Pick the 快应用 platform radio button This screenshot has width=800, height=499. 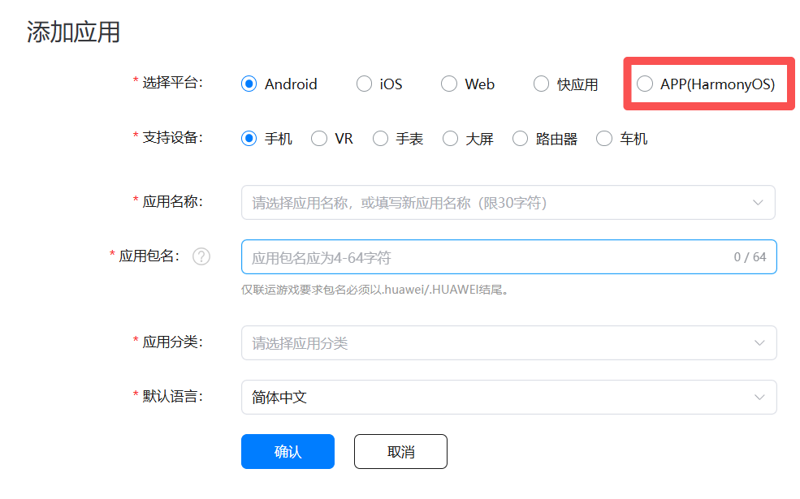(x=542, y=84)
